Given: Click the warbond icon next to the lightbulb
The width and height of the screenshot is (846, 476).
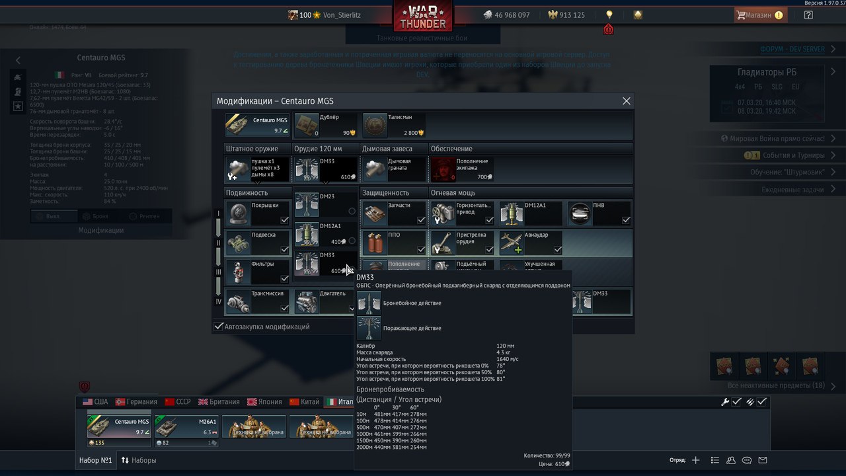Looking at the screenshot, I should (638, 15).
